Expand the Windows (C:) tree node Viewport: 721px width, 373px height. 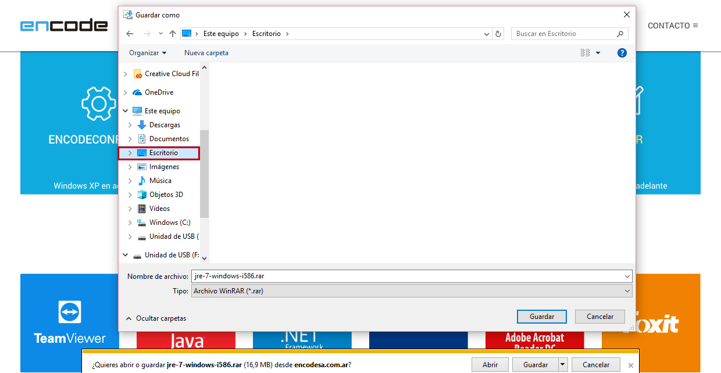click(130, 223)
